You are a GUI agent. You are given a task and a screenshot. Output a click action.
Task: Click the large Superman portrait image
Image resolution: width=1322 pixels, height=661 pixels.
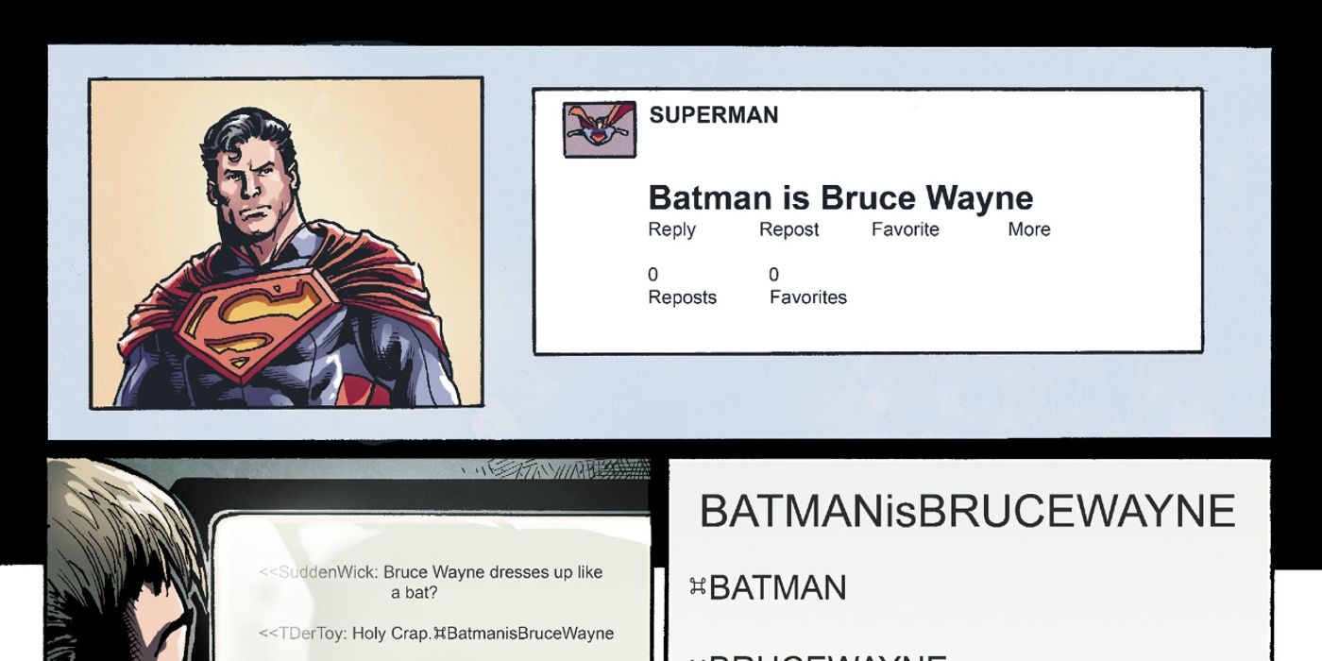tap(286, 243)
